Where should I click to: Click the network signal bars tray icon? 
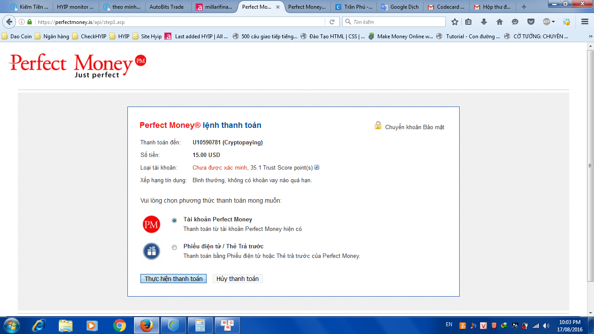tap(536, 325)
